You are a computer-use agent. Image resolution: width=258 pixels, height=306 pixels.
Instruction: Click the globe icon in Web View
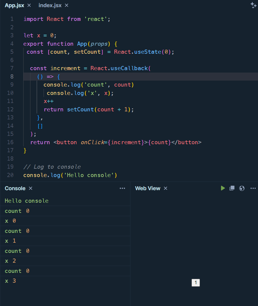pyautogui.click(x=242, y=188)
